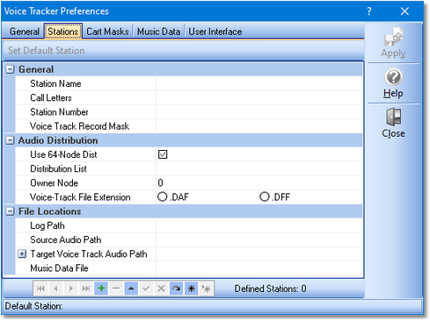Toggle the Use 64-Node Dist checkbox
Viewport: 430px width, 321px height.
click(x=163, y=154)
